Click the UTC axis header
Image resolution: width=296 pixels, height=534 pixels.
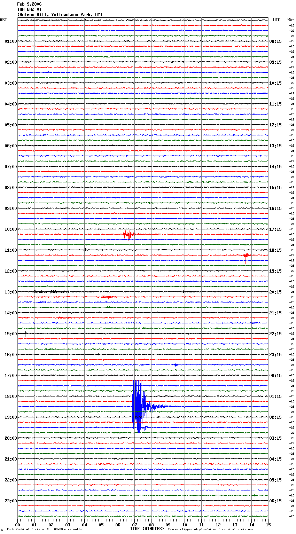(277, 20)
